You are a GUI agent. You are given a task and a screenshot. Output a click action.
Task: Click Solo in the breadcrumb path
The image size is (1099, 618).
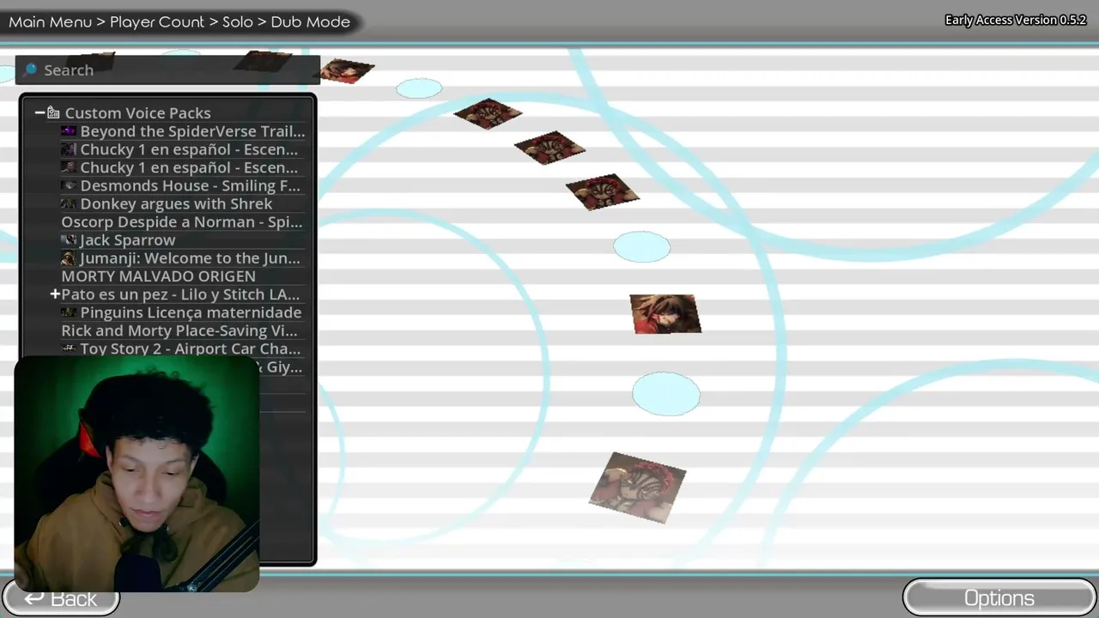pyautogui.click(x=238, y=21)
